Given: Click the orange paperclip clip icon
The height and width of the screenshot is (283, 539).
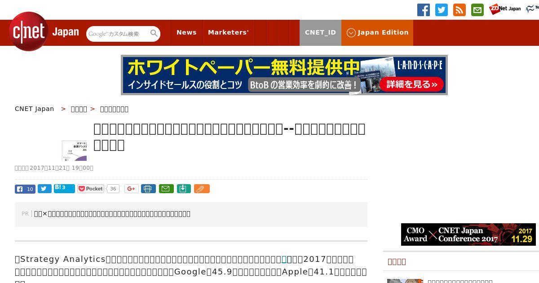Looking at the screenshot, I should pos(202,189).
